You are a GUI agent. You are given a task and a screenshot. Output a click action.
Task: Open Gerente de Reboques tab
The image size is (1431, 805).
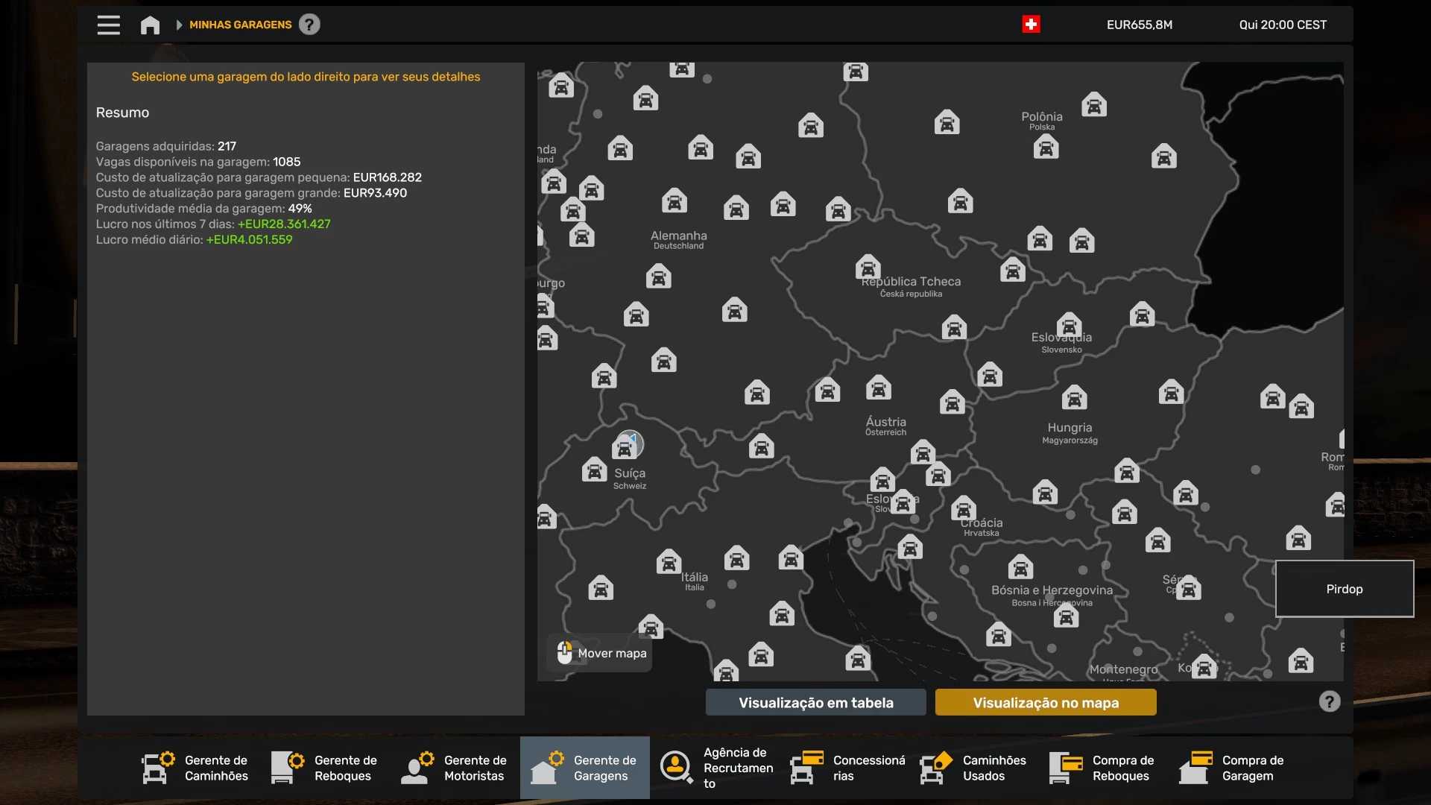[x=326, y=768]
